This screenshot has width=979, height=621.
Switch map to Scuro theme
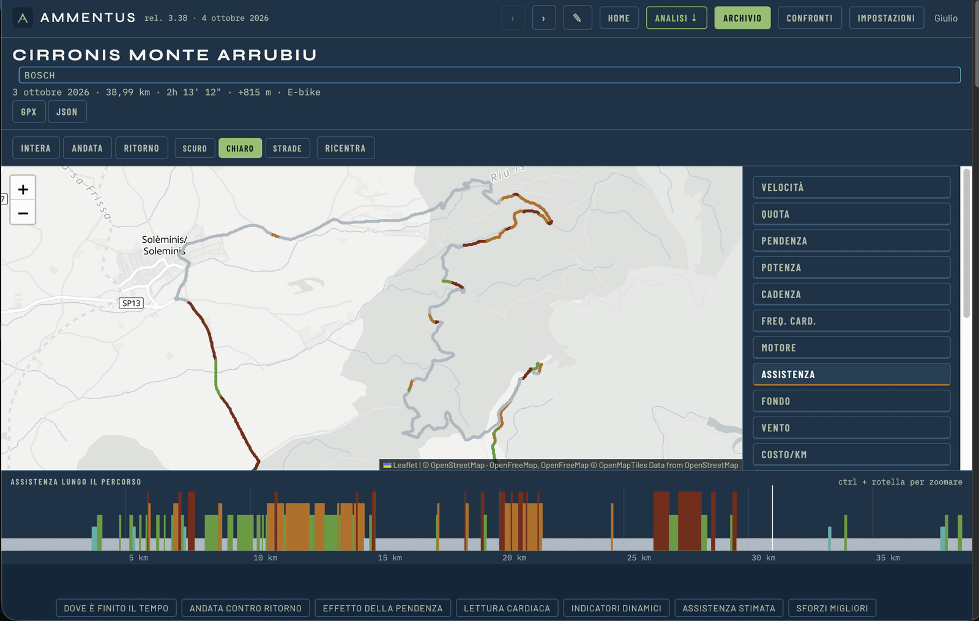pyautogui.click(x=195, y=148)
